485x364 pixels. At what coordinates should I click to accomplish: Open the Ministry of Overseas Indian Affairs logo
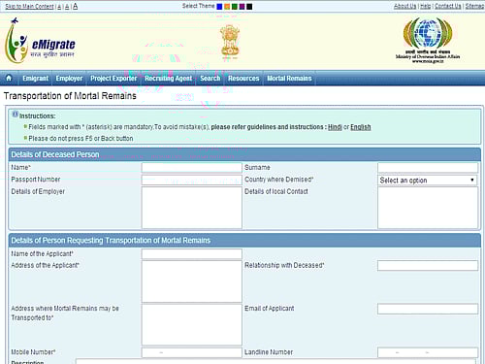coord(428,40)
